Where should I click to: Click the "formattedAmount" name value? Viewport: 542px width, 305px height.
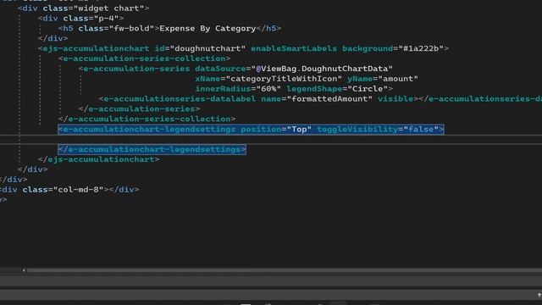[x=329, y=99]
